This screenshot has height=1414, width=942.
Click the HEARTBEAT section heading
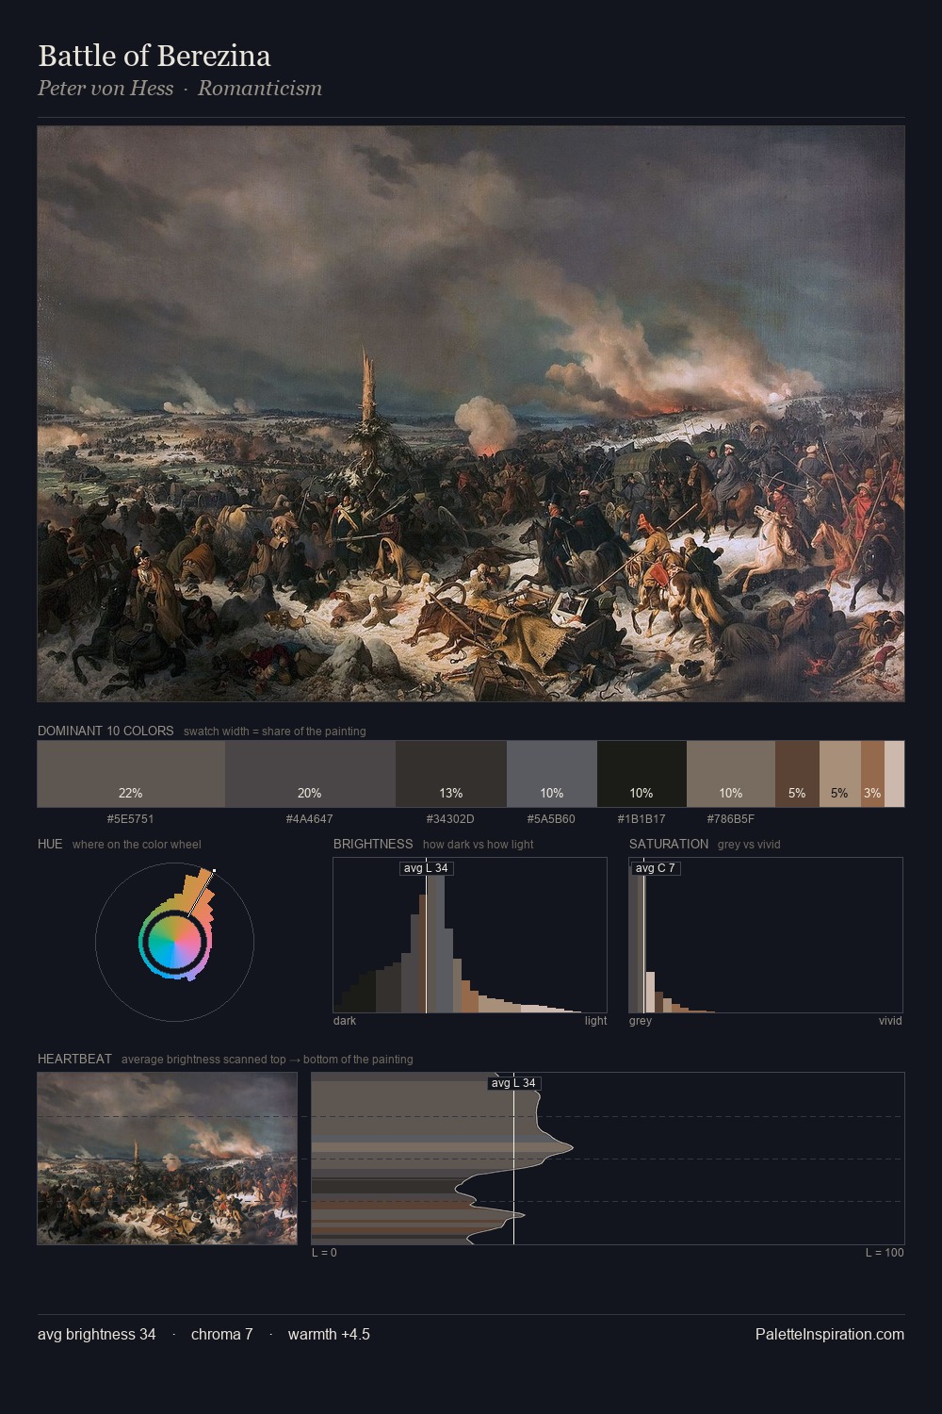(x=74, y=1059)
